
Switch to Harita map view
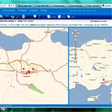click(52, 17)
